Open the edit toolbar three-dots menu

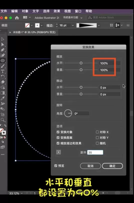(x=3, y=154)
